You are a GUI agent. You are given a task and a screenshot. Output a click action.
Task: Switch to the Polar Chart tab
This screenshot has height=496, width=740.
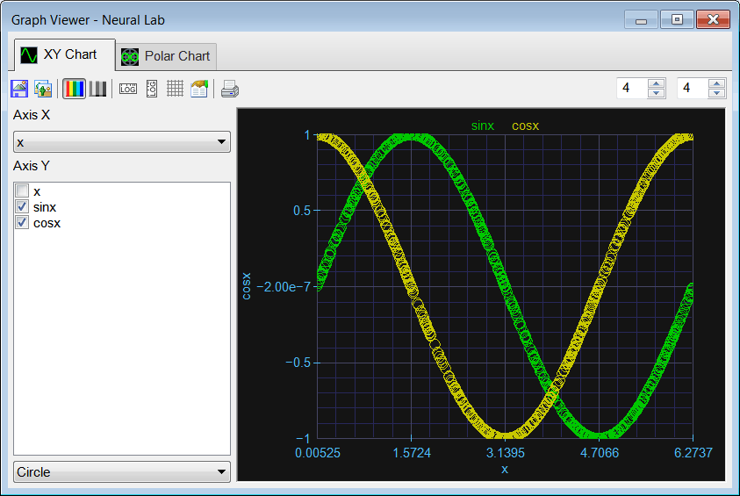(x=166, y=56)
